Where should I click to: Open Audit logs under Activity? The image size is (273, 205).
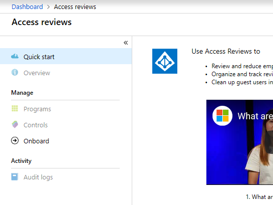(66, 177)
